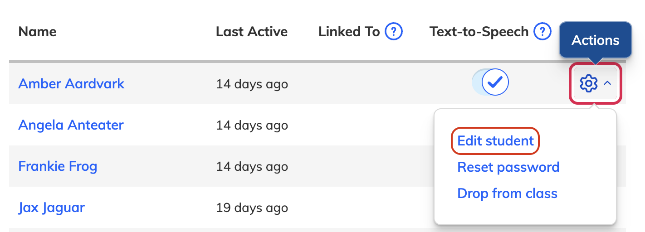Open the Angela Anteater student link

[71, 125]
